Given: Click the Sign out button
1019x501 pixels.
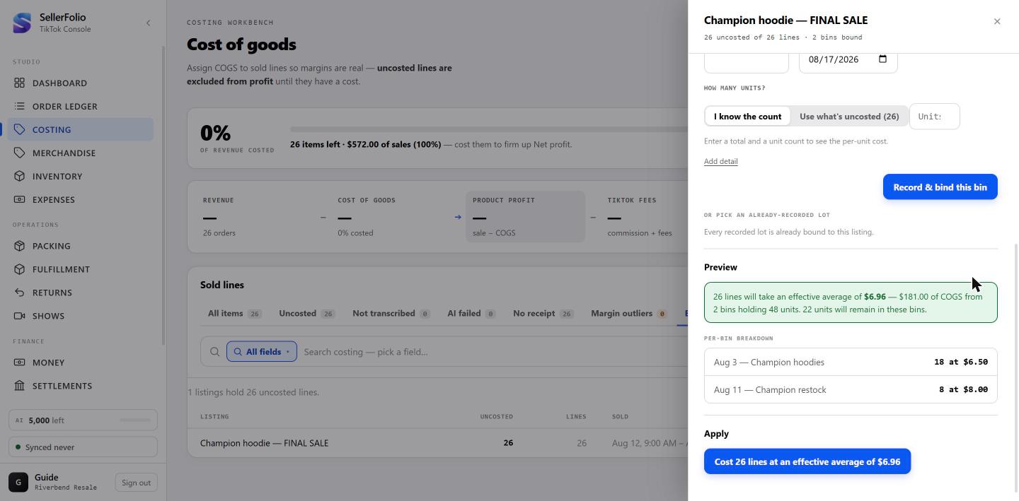Looking at the screenshot, I should coord(136,483).
